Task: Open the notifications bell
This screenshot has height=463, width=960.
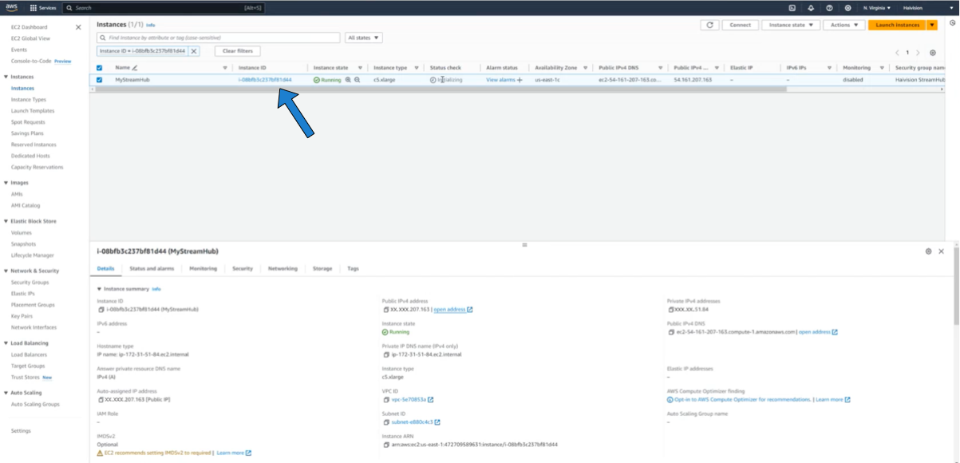Action: [x=811, y=8]
